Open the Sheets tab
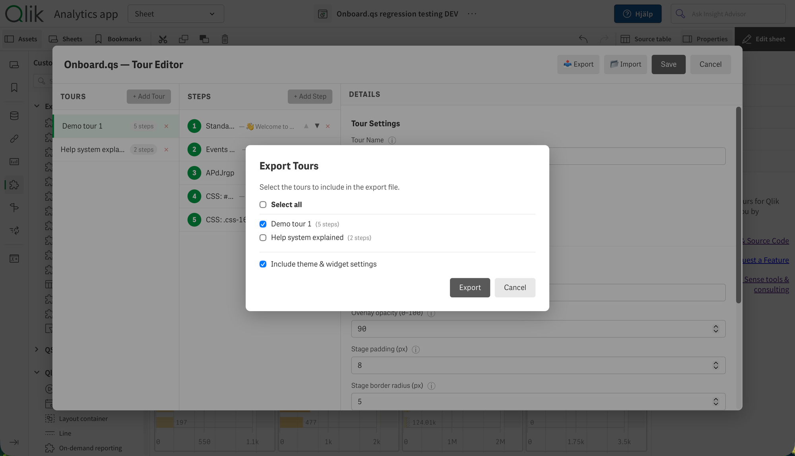Image resolution: width=795 pixels, height=456 pixels. 66,39
